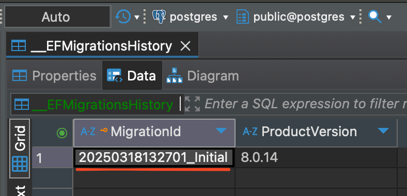Click the table icon beside the filter name
The height and width of the screenshot is (196, 407).
click(22, 105)
